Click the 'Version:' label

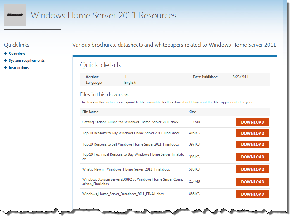93,77
